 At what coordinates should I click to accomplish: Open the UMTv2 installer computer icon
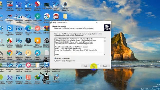56,78
